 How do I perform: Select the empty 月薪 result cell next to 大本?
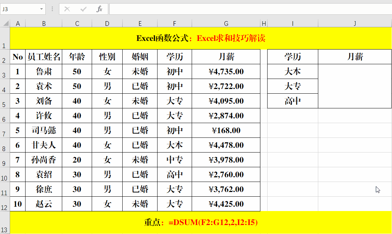click(355, 71)
